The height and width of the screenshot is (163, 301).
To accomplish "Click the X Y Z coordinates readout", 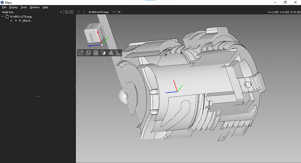I will click(x=284, y=12).
